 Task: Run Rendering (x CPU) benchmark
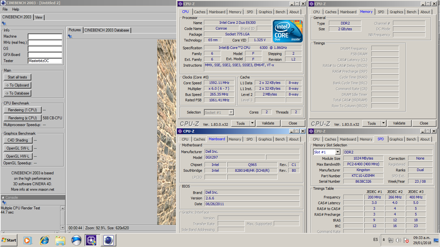(x=23, y=118)
